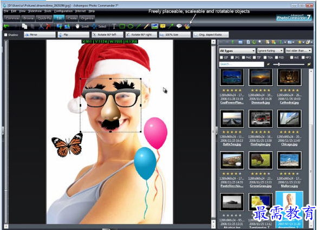
Task: Click in the Search input field
Action: (x=241, y=64)
